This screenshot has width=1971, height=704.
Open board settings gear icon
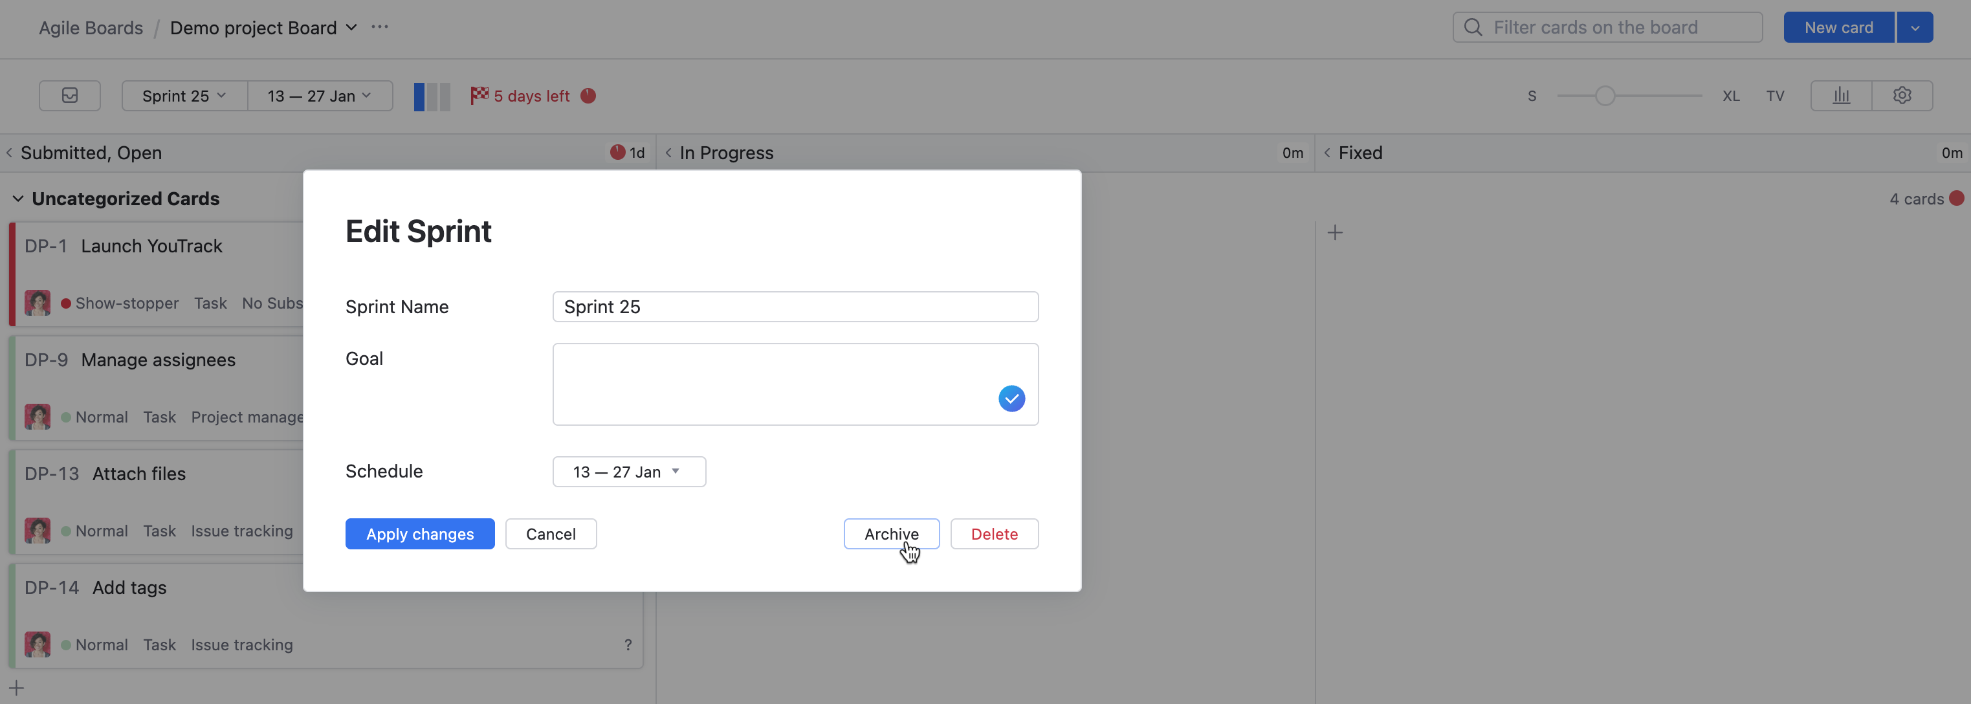tap(1902, 96)
